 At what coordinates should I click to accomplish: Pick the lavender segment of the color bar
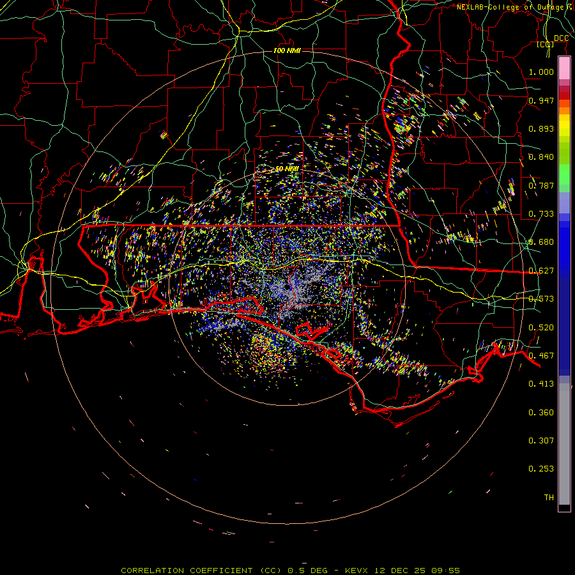(564, 203)
